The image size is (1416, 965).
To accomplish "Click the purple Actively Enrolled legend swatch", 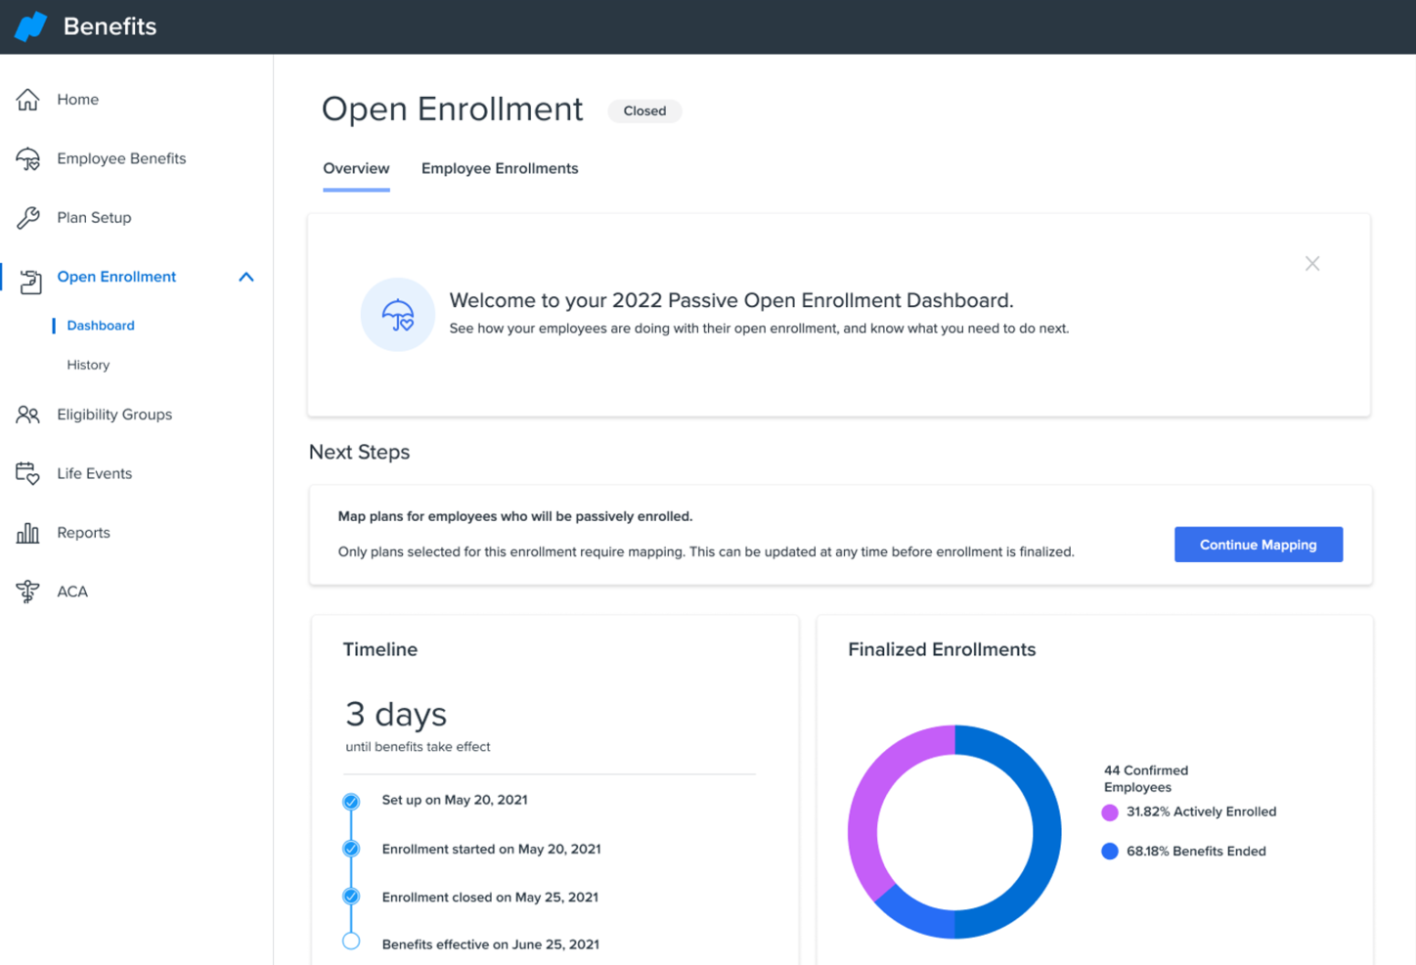I will click(1109, 811).
